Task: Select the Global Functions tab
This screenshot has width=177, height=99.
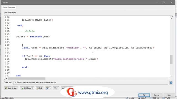Action: click(x=9, y=7)
